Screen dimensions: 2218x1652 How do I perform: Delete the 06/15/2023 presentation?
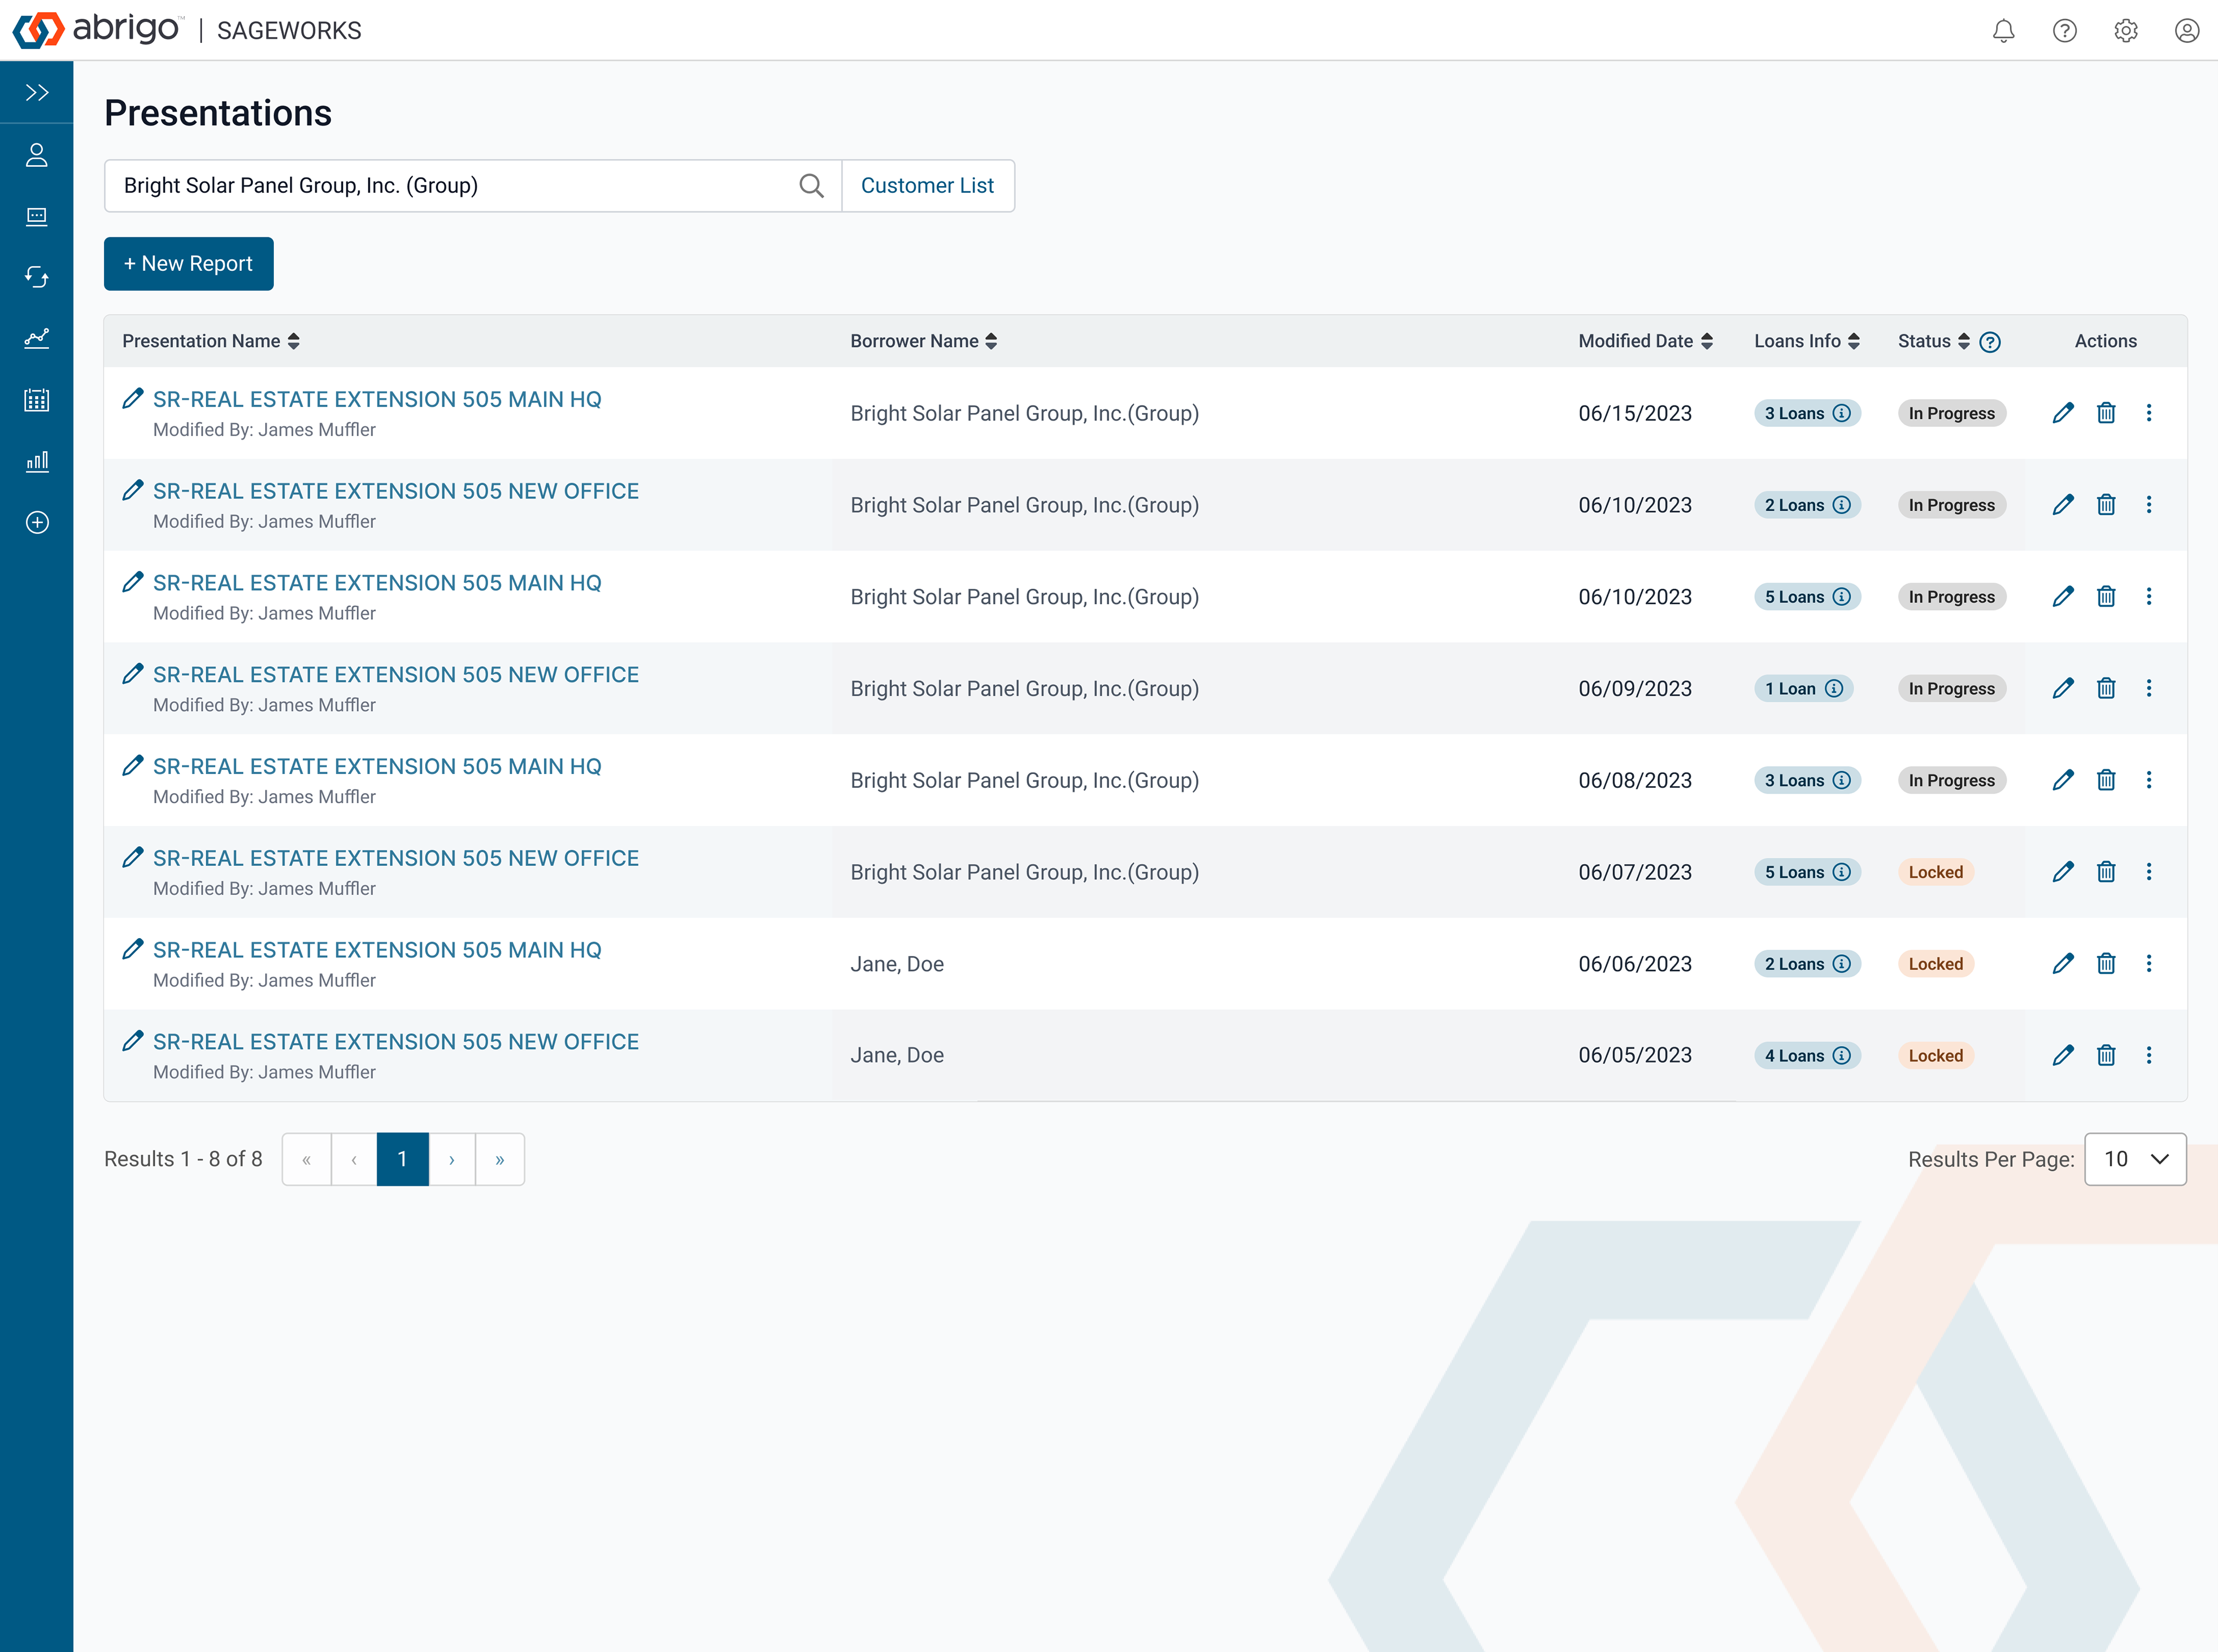[2106, 413]
